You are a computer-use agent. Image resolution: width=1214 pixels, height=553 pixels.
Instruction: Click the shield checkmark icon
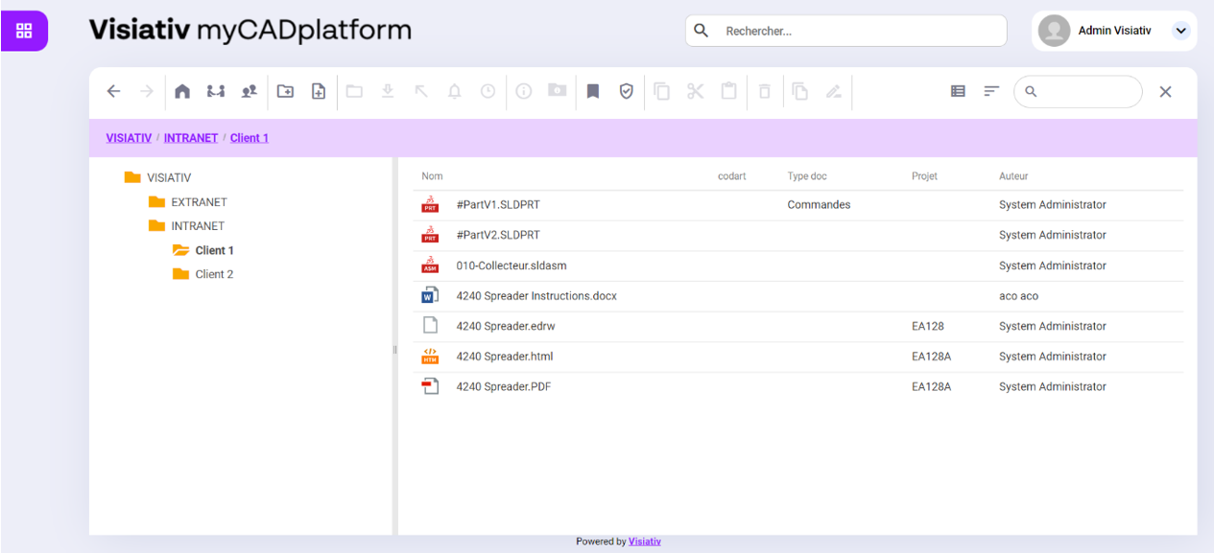tap(626, 91)
